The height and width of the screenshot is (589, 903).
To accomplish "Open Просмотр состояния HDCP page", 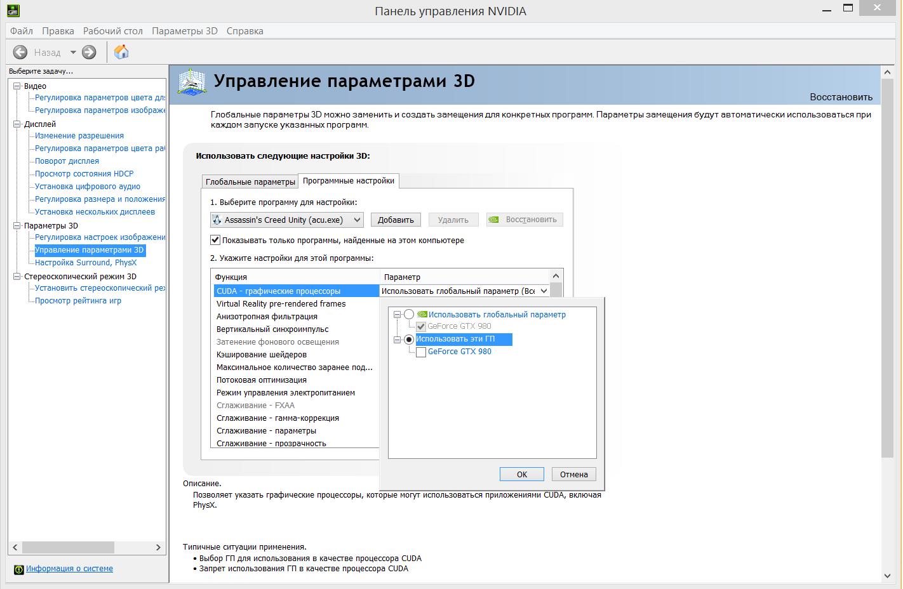I will (84, 174).
